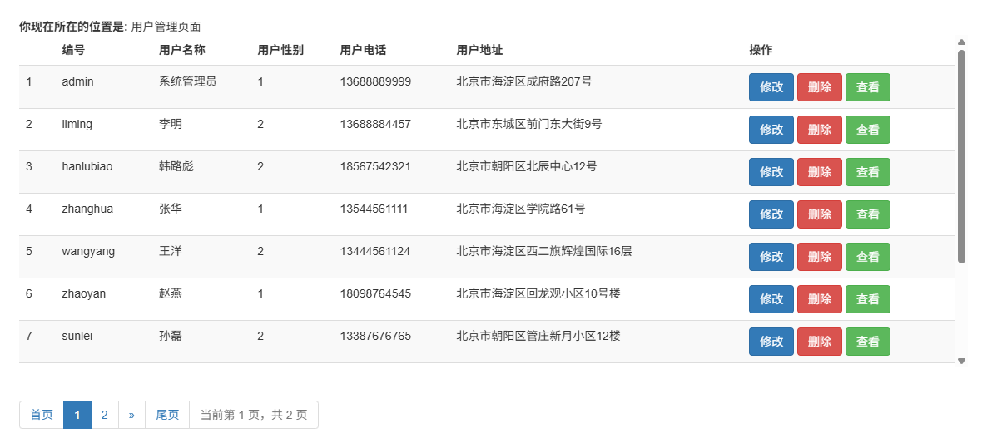Click 修改 for sunlei row
Viewport: 992px width, 443px height.
tap(771, 342)
